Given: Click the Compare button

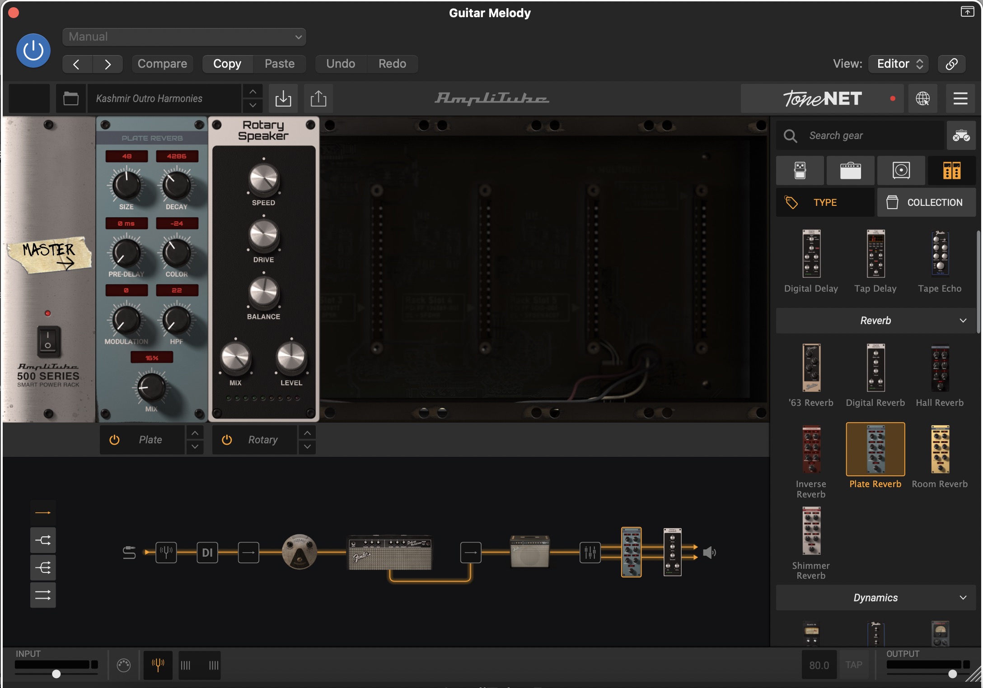Looking at the screenshot, I should [162, 64].
